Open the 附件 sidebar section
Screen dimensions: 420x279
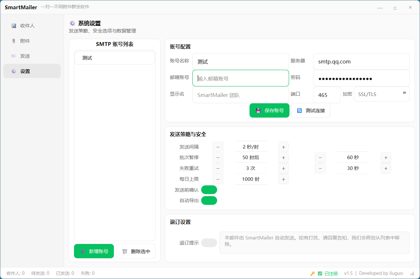pyautogui.click(x=32, y=41)
